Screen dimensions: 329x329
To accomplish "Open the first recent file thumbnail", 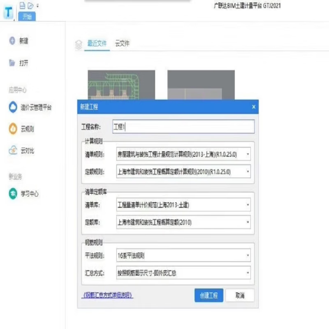I will coord(121,85).
